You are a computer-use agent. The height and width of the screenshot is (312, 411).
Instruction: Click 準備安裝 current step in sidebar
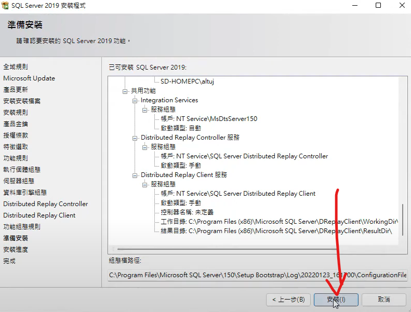tap(16, 238)
